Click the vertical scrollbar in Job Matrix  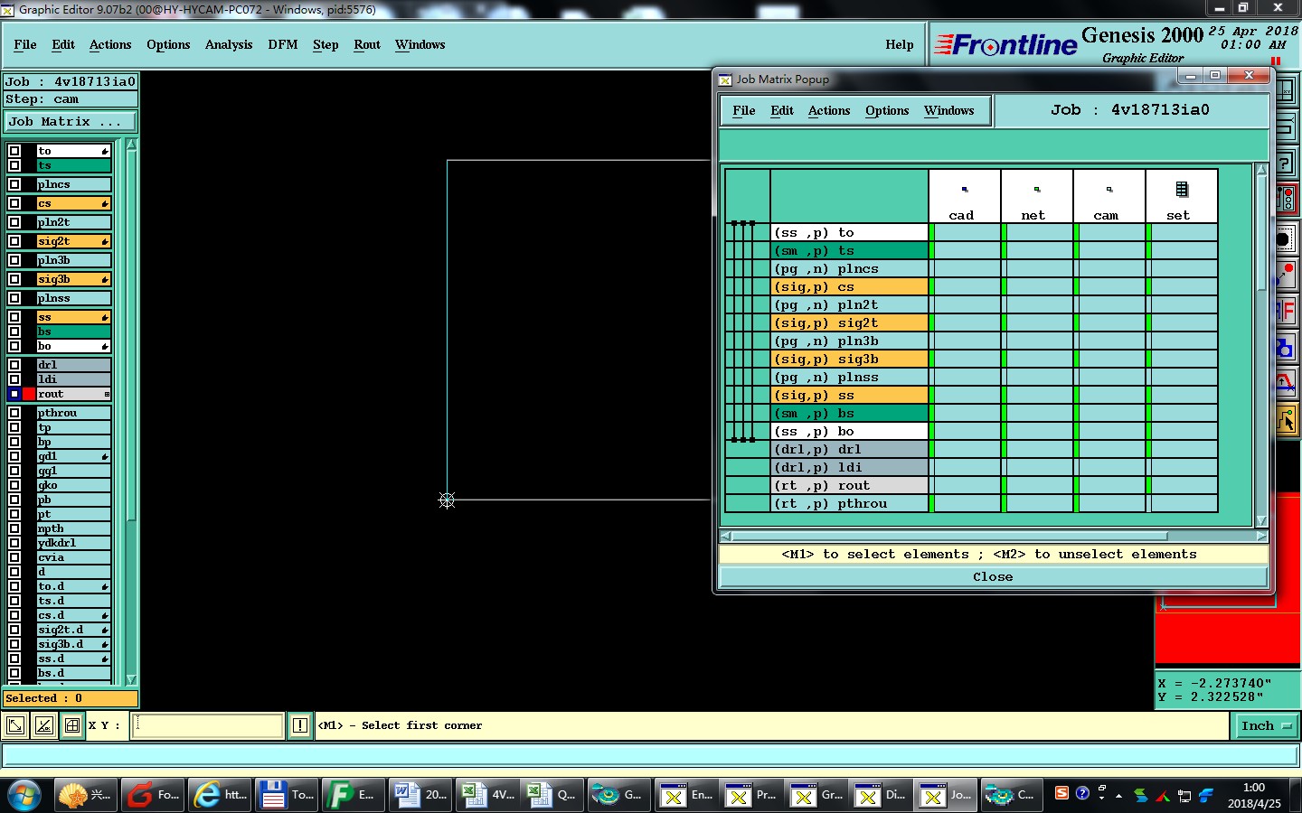(1261, 235)
